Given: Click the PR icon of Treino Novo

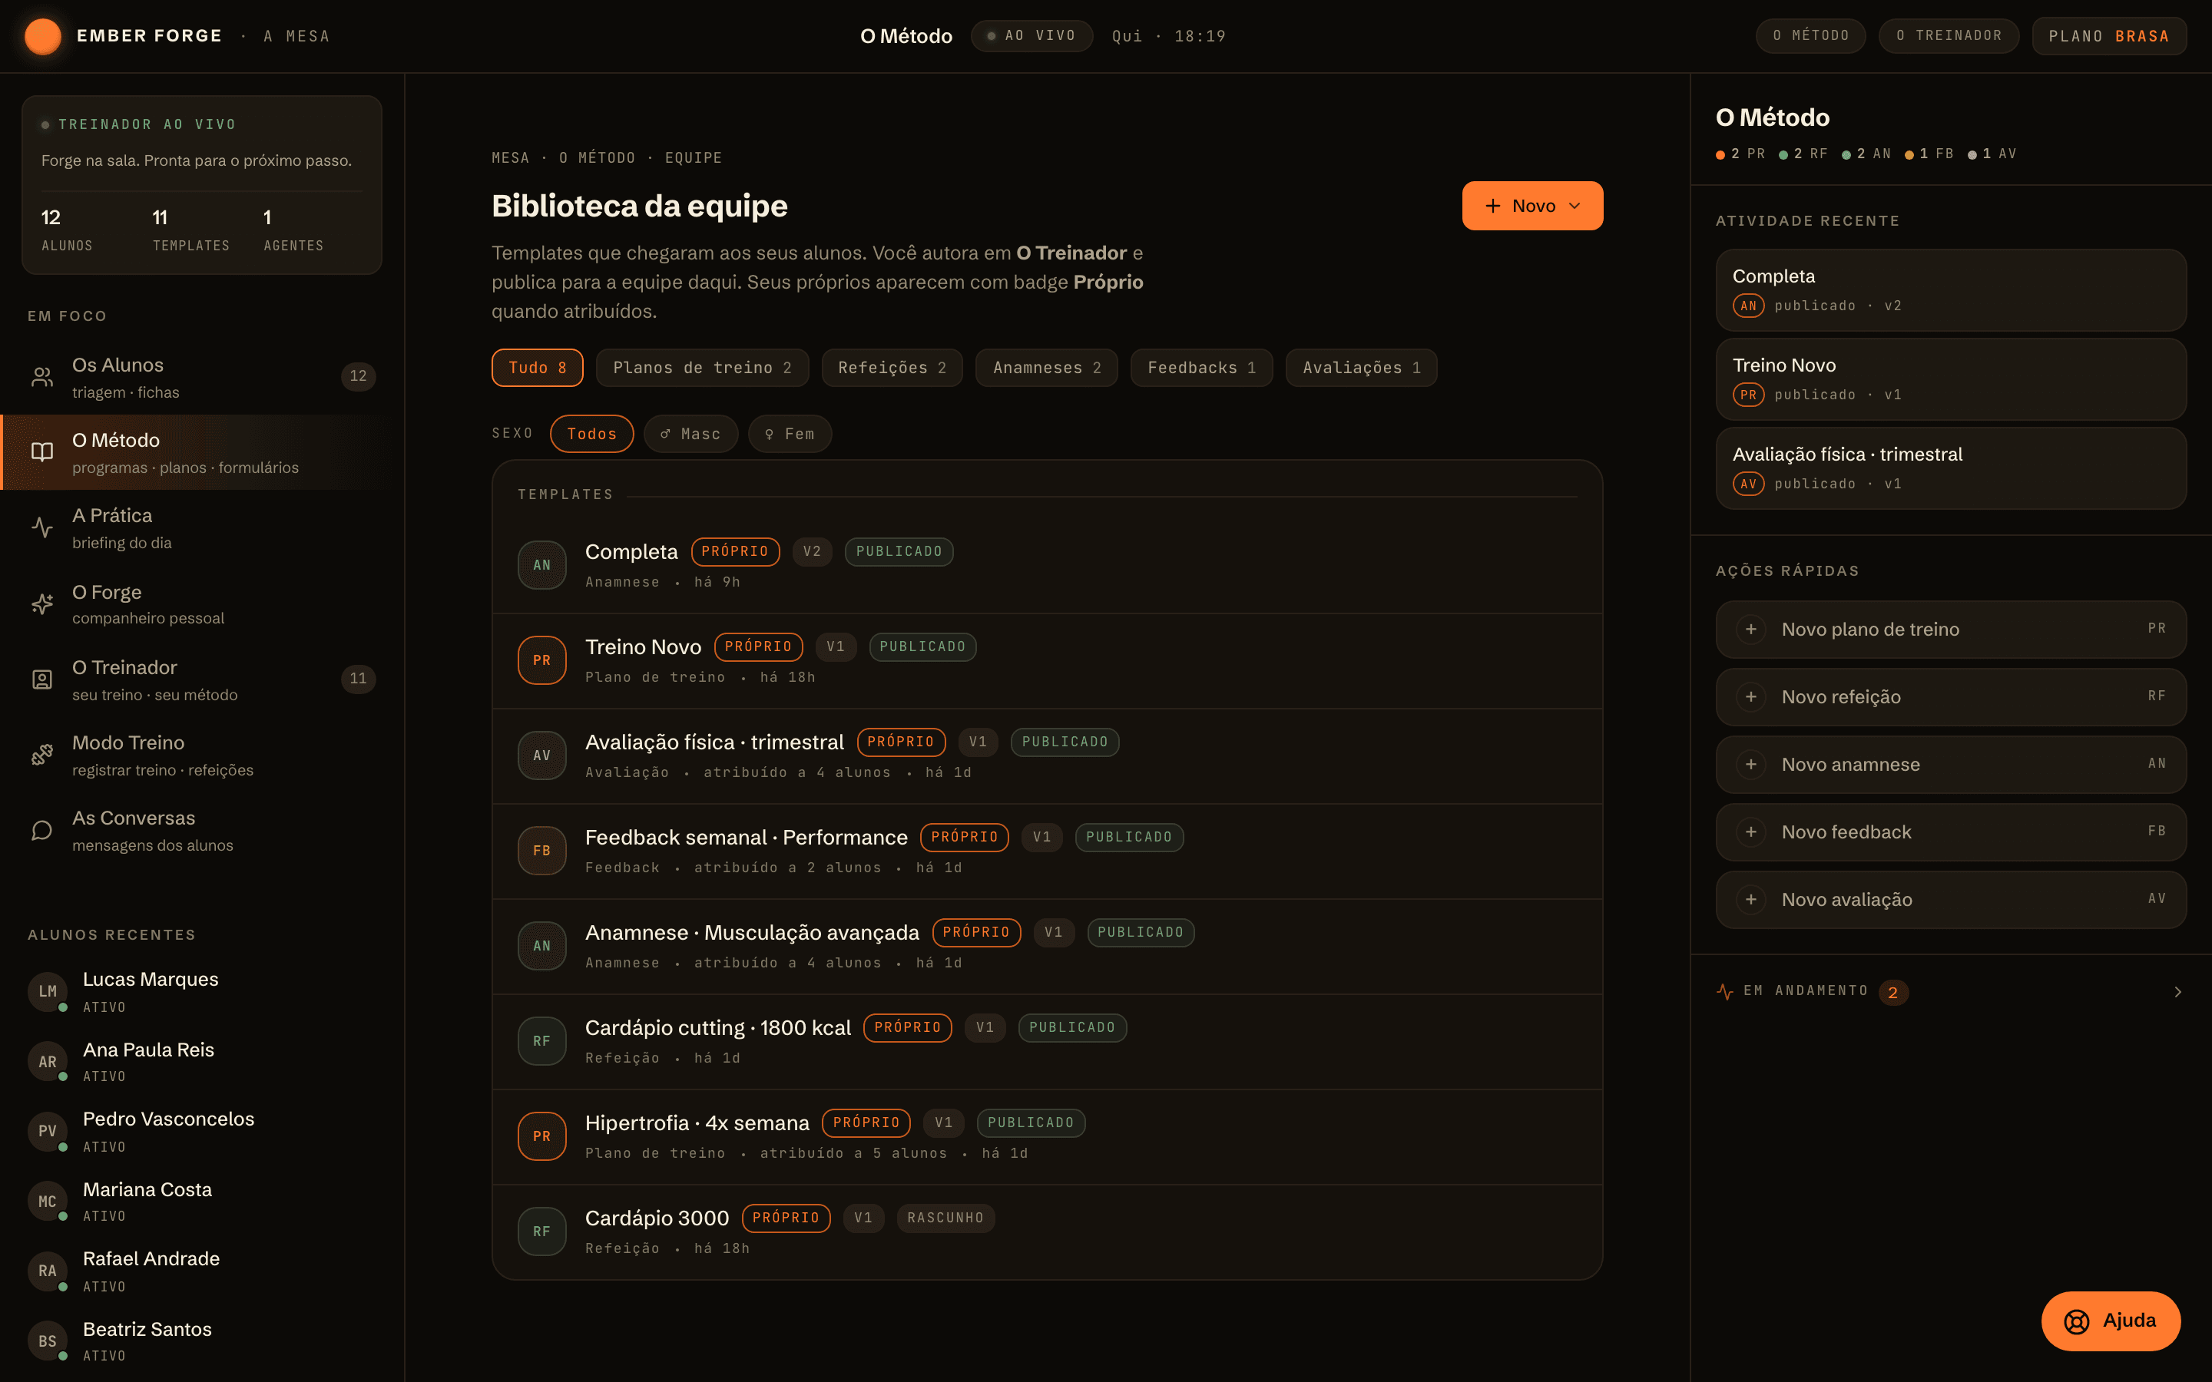Looking at the screenshot, I should pos(542,660).
